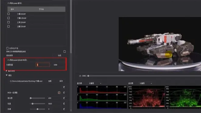The image size is (201, 113).
Task: Click the reset icon beside the RGB adjust checkbox
Action: (x=64, y=93)
